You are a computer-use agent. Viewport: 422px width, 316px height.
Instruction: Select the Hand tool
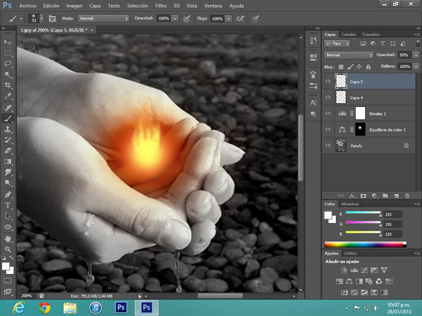click(x=8, y=238)
